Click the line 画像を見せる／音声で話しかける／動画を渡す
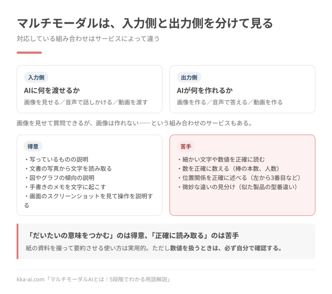The image size is (332, 294). (86, 102)
